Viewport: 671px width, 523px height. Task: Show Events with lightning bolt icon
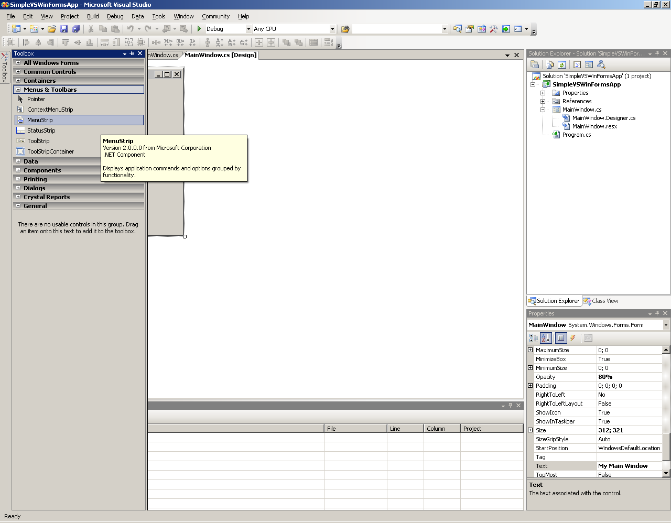(x=573, y=338)
